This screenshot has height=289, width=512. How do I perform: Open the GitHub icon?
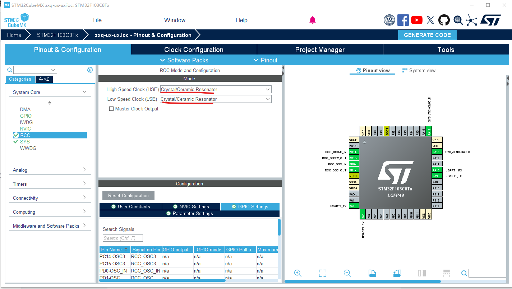[x=444, y=20]
